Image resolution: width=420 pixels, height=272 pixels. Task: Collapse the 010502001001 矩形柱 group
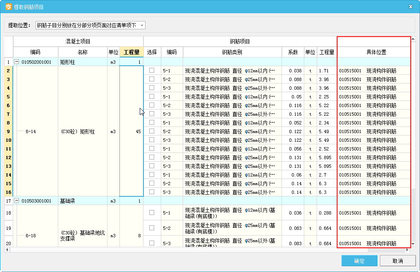pyautogui.click(x=17, y=62)
